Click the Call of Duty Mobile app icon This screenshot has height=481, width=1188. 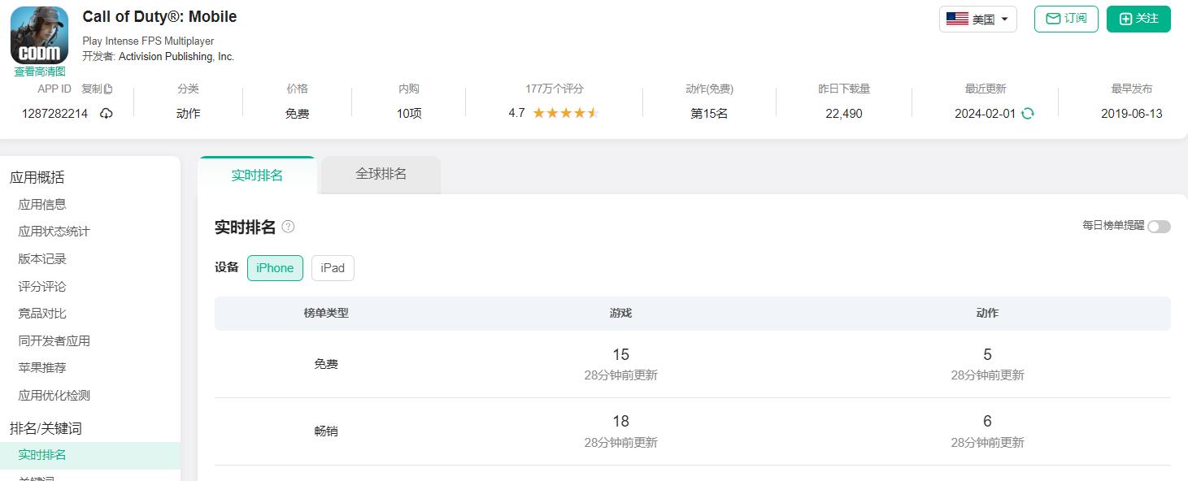(39, 35)
